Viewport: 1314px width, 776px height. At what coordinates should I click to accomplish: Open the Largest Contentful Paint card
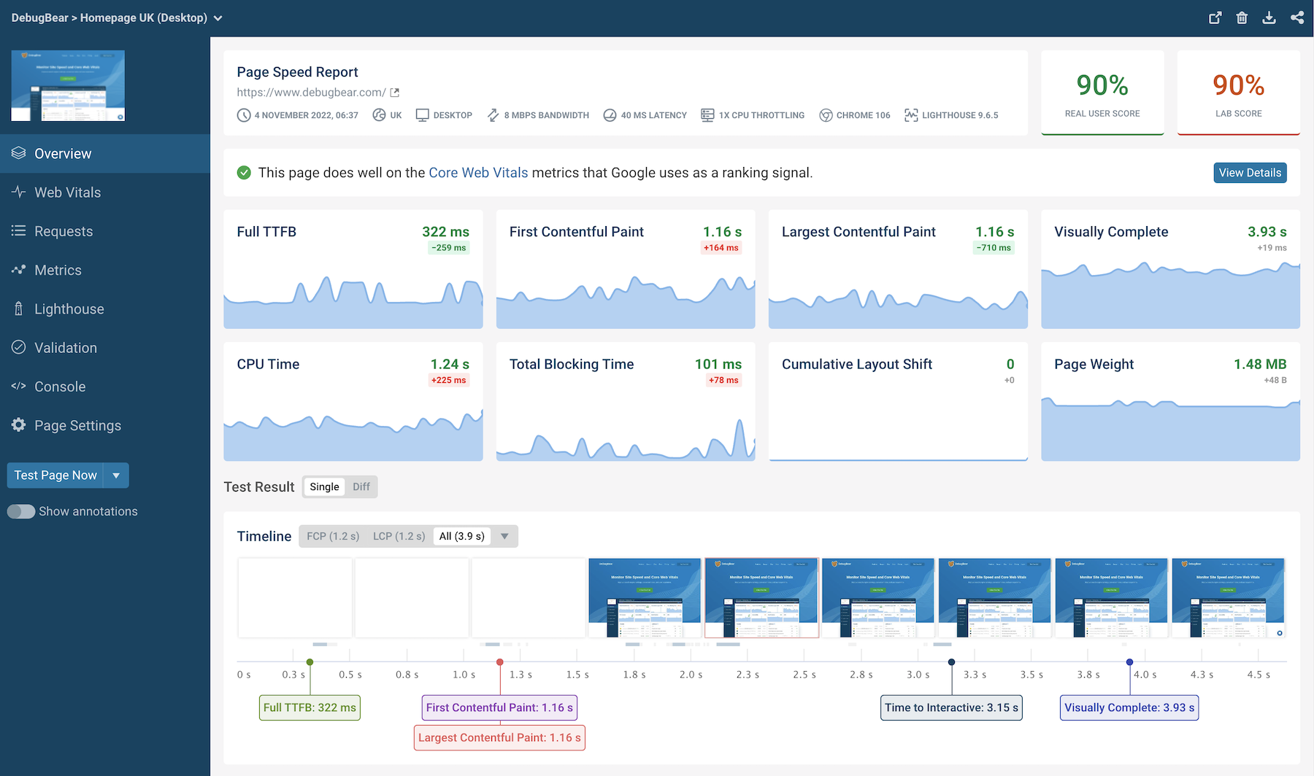pyautogui.click(x=898, y=269)
